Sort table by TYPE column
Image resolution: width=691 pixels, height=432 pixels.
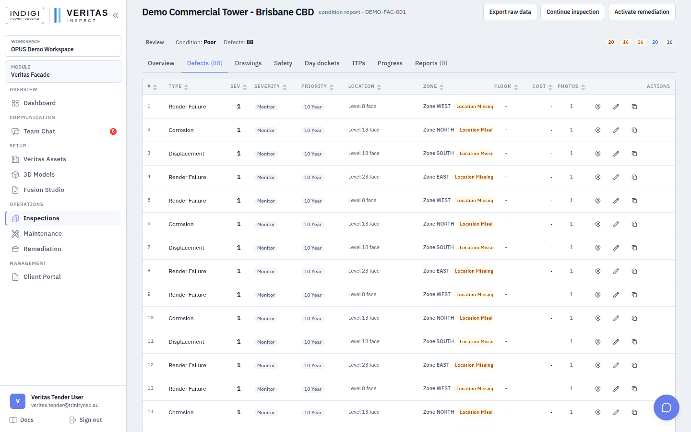[x=179, y=87]
